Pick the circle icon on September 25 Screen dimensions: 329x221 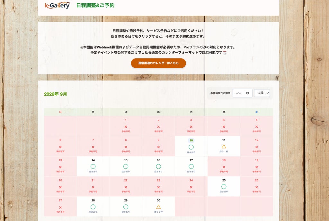click(224, 186)
